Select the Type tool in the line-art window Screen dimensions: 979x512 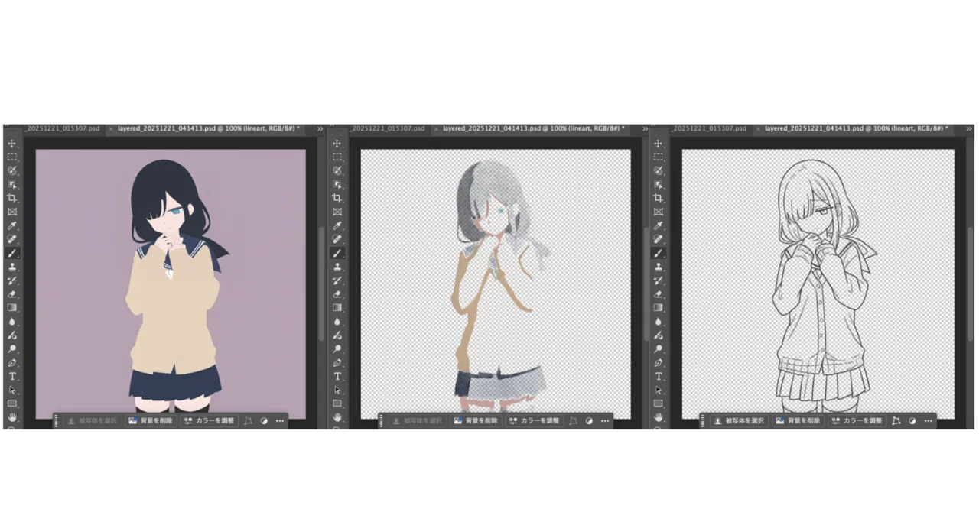click(658, 376)
